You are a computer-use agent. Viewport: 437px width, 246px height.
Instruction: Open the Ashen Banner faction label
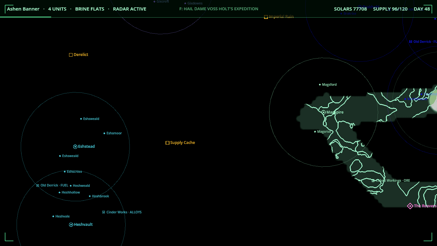pyautogui.click(x=23, y=9)
